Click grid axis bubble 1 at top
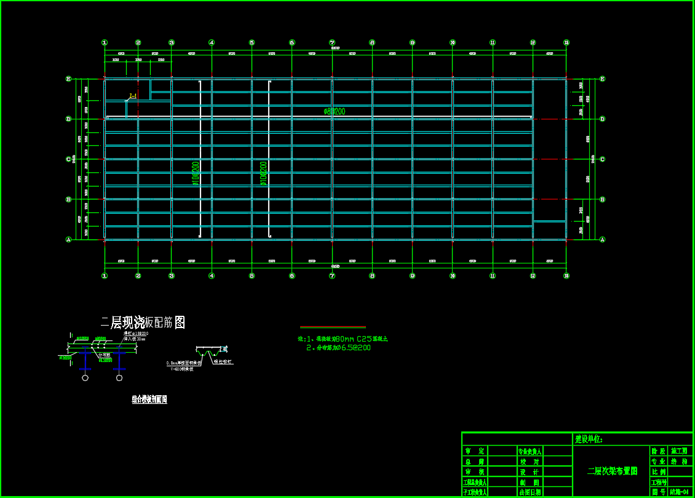Viewport: 695px width, 498px height. [105, 42]
